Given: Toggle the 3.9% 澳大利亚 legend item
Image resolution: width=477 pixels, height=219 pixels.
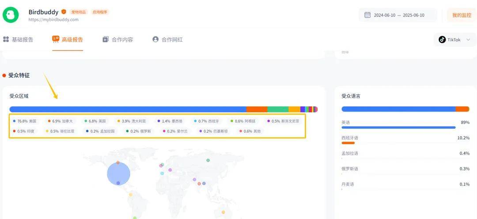Looking at the screenshot, I should click(132, 121).
